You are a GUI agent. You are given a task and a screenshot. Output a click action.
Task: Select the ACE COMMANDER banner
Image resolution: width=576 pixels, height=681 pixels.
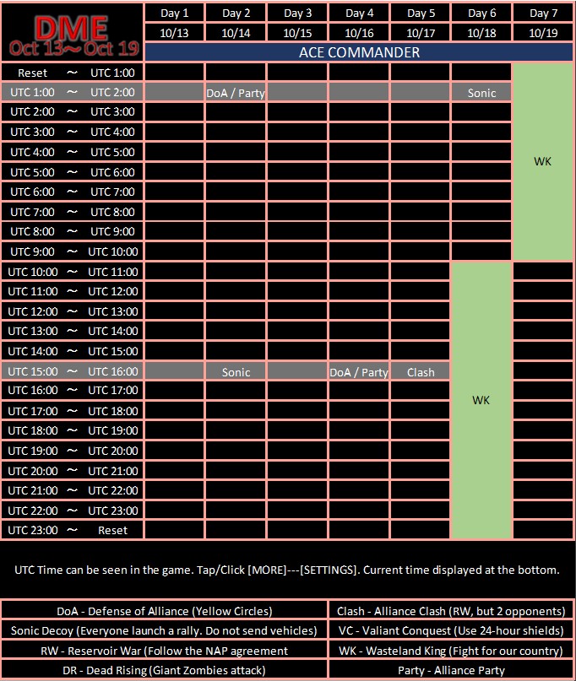click(x=359, y=52)
